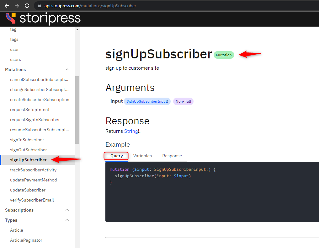Open createSubscriberSubscription mutation
Image resolution: width=319 pixels, height=248 pixels.
(x=40, y=100)
